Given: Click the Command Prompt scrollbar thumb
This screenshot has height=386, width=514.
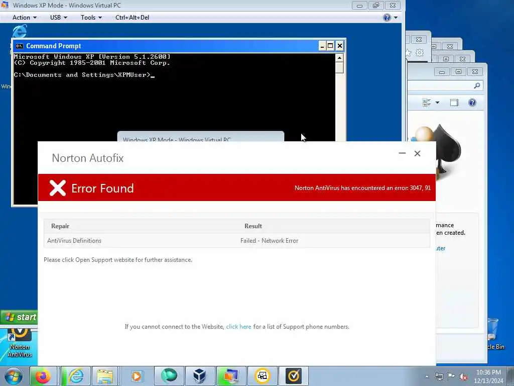Looking at the screenshot, I should pyautogui.click(x=340, y=68).
